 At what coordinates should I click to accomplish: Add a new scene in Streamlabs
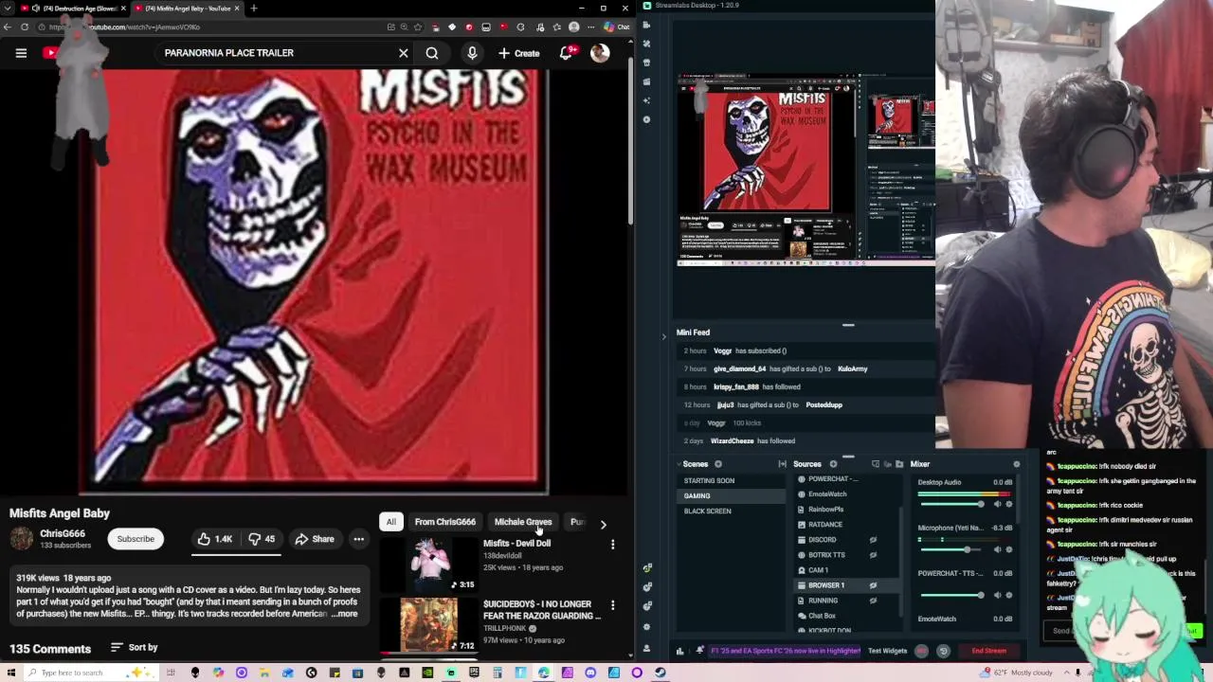pyautogui.click(x=717, y=464)
